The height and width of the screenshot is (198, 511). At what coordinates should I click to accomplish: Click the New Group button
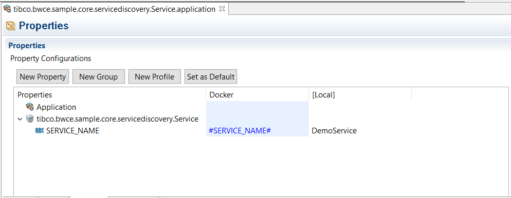coord(98,77)
